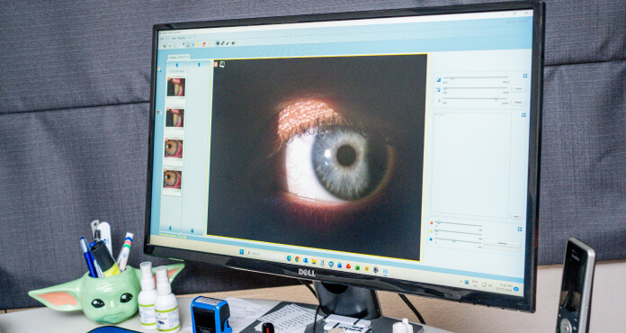
Task: Select the pencil drawing tool in toolbar
Action: point(222,43)
